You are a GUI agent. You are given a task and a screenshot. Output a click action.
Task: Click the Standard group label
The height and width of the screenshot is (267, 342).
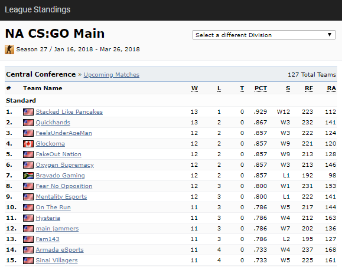tap(21, 101)
